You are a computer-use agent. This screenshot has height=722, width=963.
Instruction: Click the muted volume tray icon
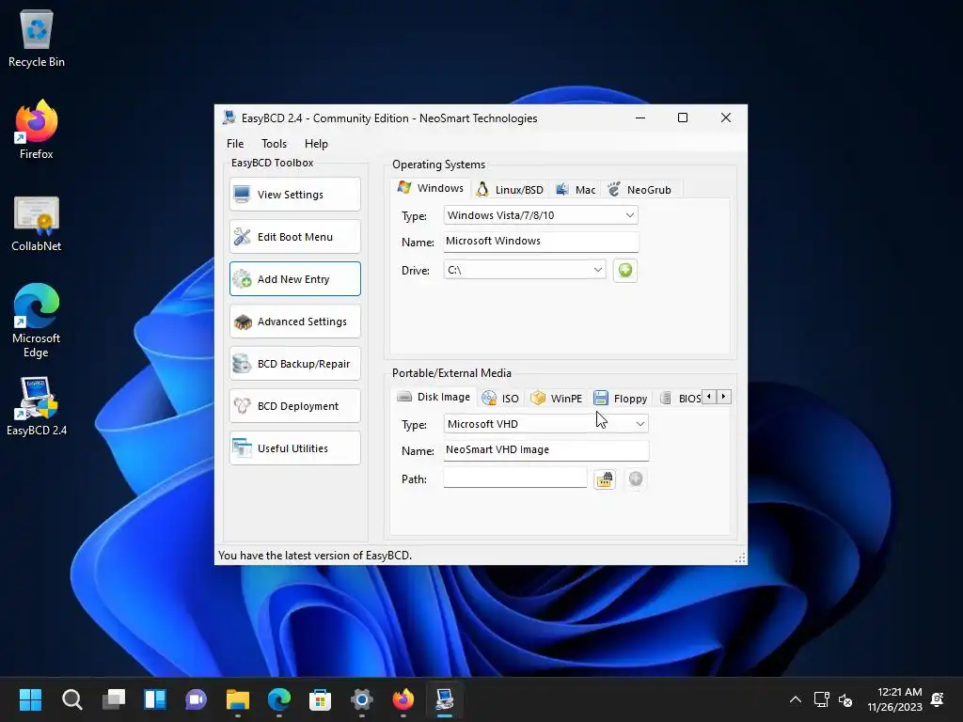pos(845,699)
